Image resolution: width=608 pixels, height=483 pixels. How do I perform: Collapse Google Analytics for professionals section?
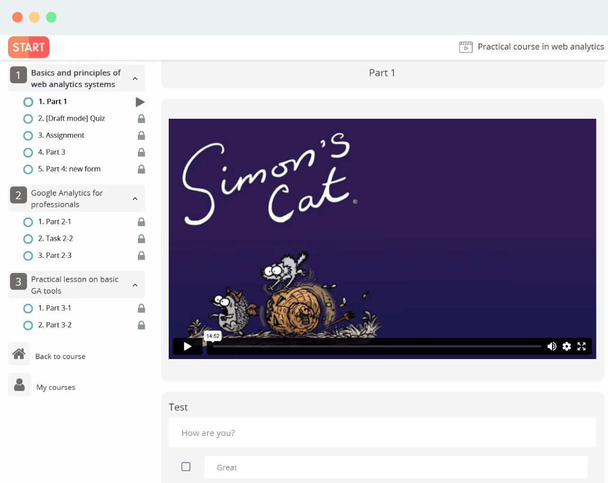click(135, 199)
